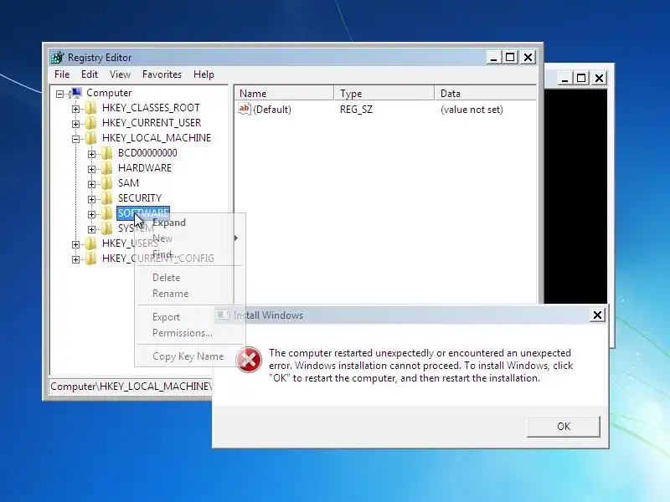
Task: Close the black command prompt window behind
Action: point(599,78)
